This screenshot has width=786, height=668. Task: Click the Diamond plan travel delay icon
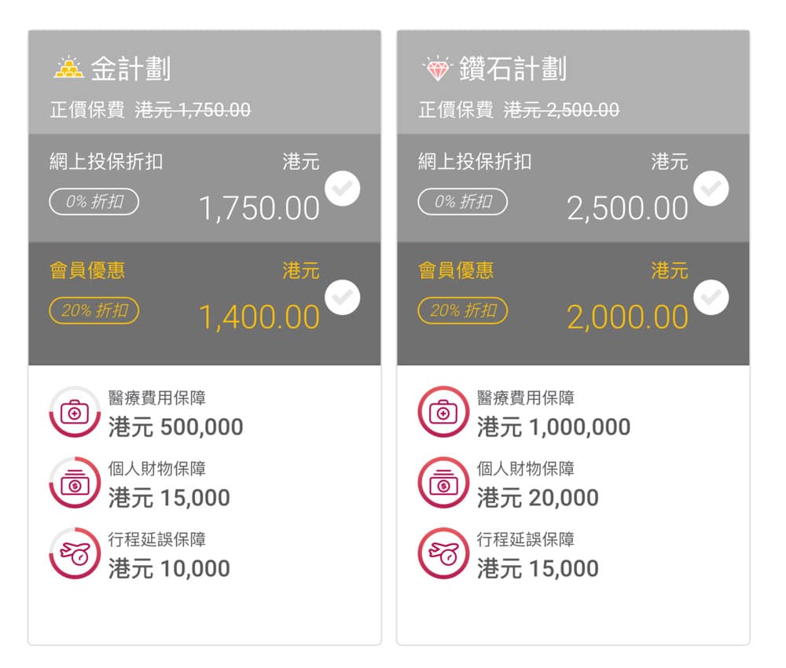443,554
